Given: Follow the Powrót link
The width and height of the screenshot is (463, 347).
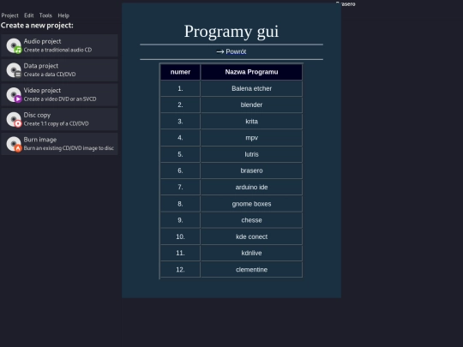Looking at the screenshot, I should [x=236, y=51].
